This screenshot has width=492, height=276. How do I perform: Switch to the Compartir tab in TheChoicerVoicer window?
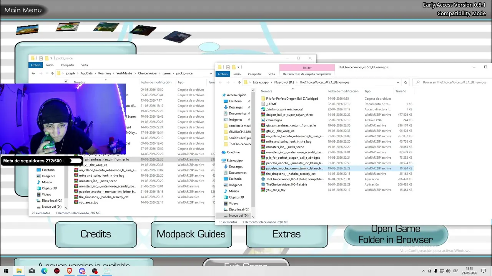tap(254, 74)
